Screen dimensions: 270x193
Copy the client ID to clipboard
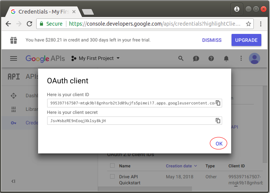click(218, 103)
